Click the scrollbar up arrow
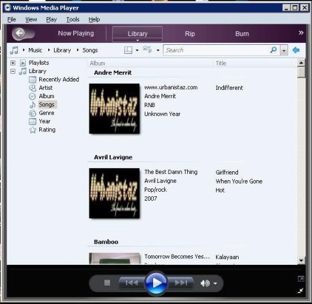 tap(301, 63)
